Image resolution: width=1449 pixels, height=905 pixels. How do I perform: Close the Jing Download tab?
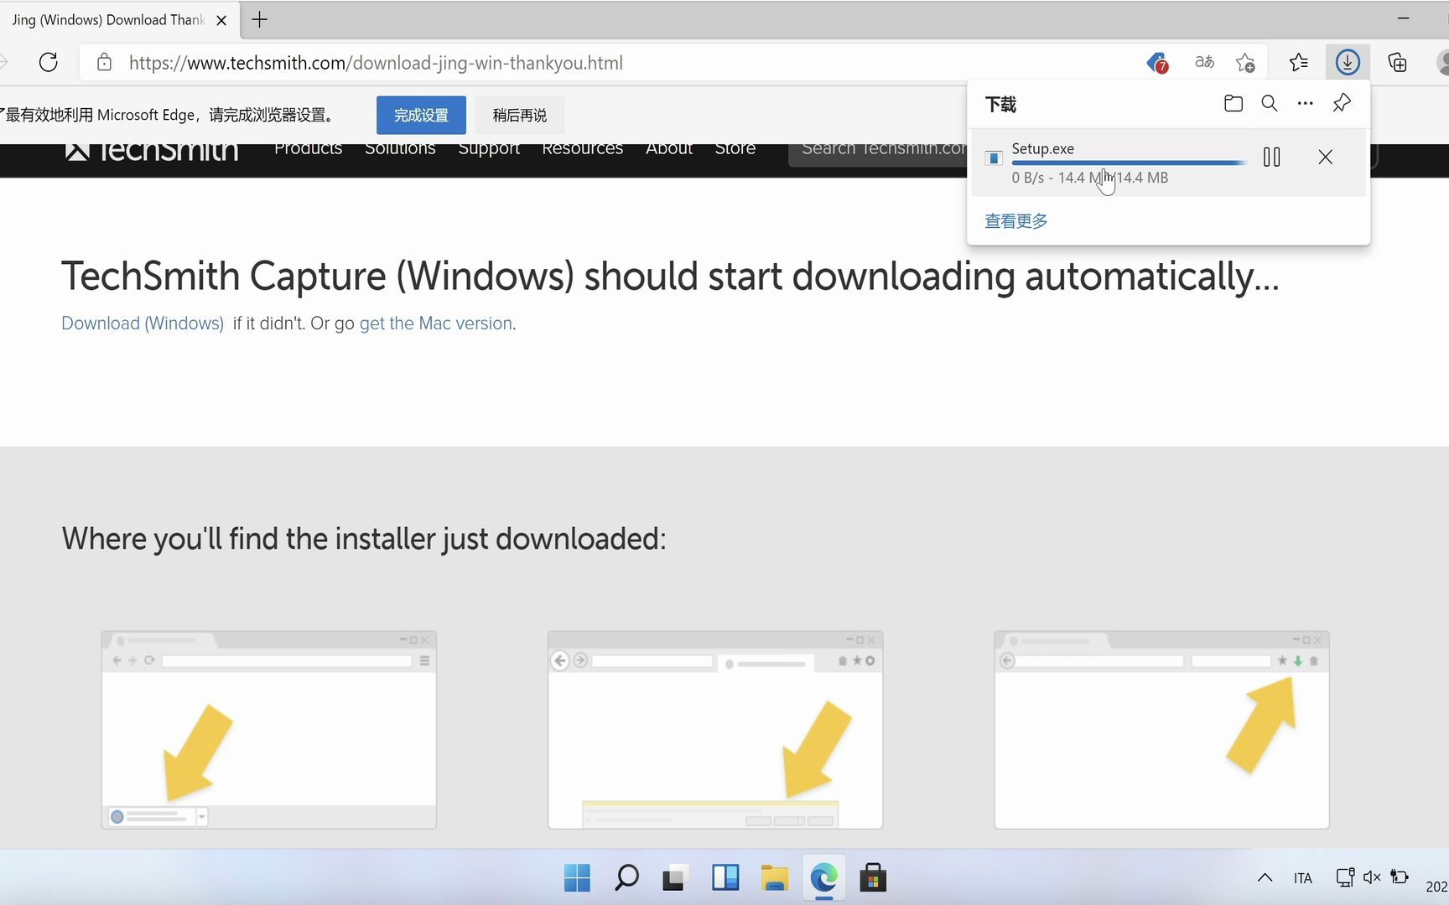click(221, 20)
